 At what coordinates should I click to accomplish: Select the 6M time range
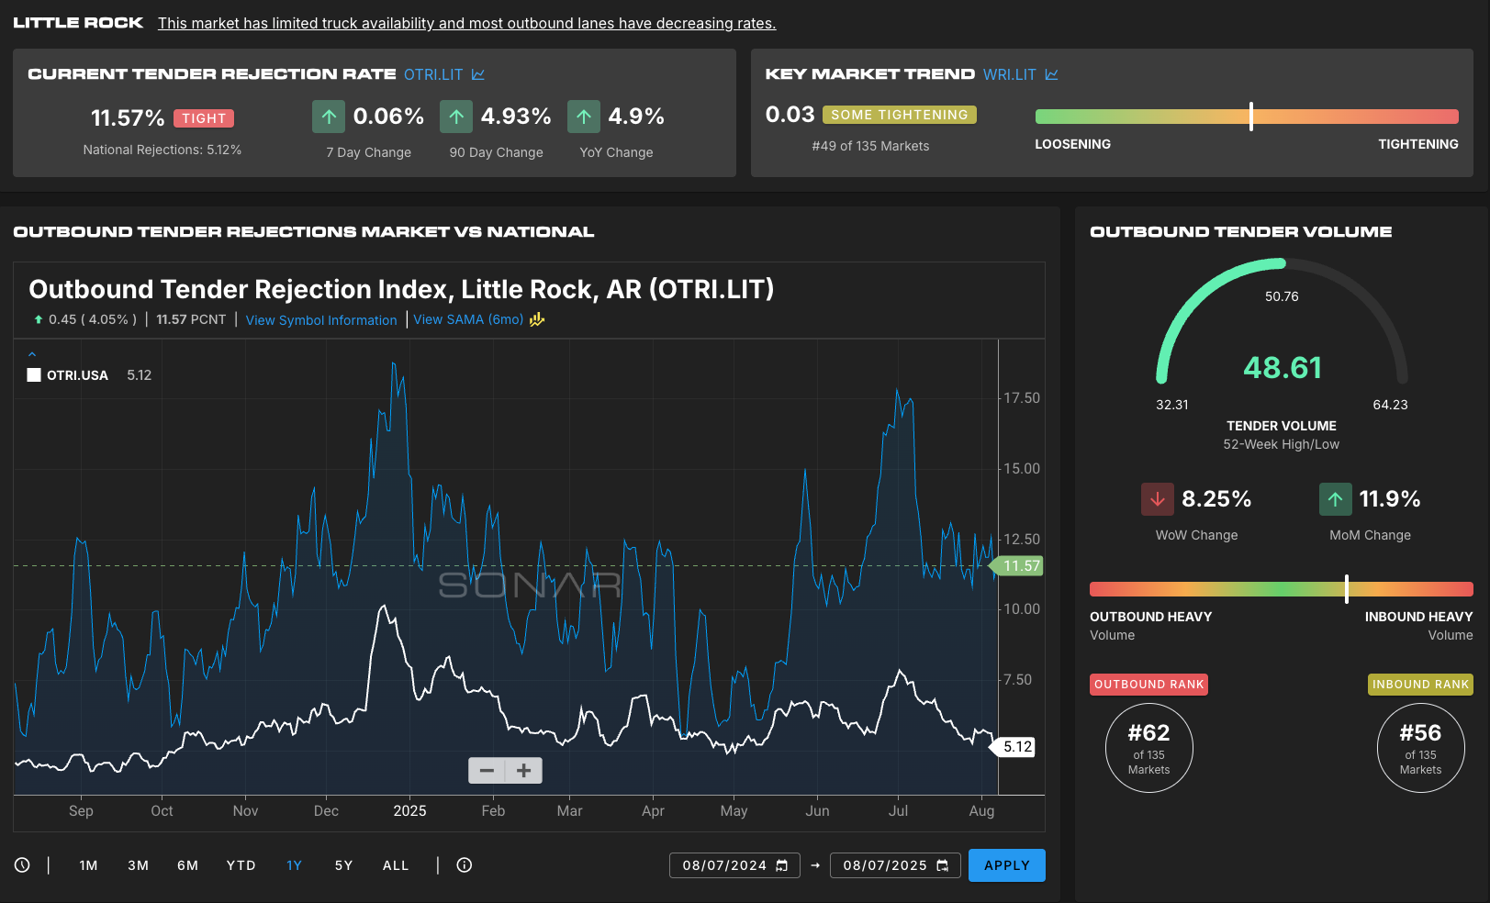click(188, 865)
